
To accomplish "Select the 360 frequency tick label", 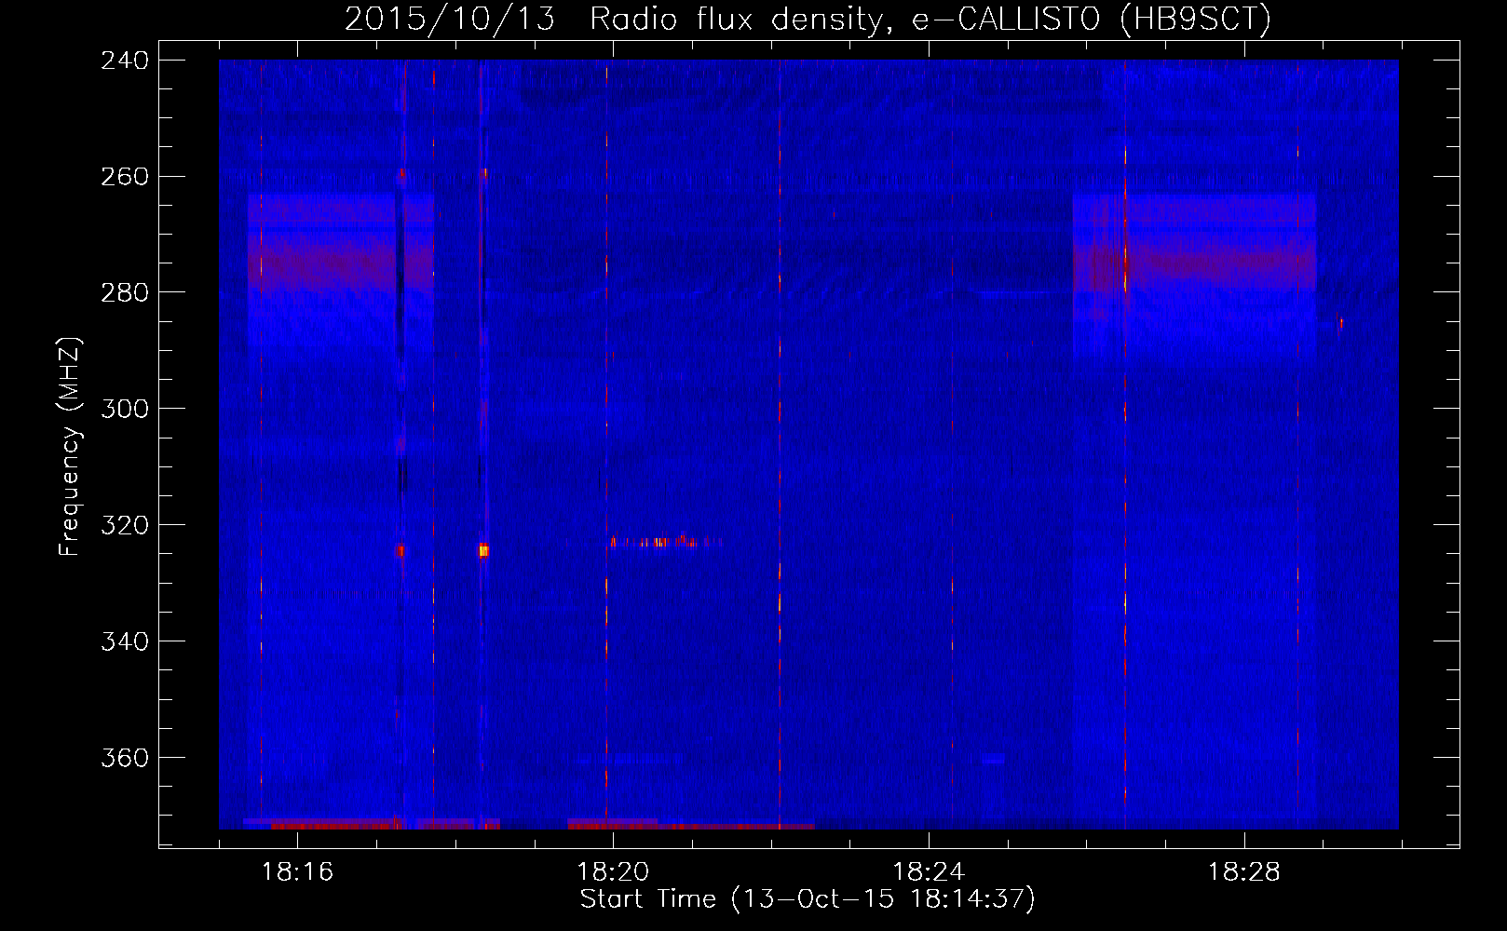I will (125, 758).
